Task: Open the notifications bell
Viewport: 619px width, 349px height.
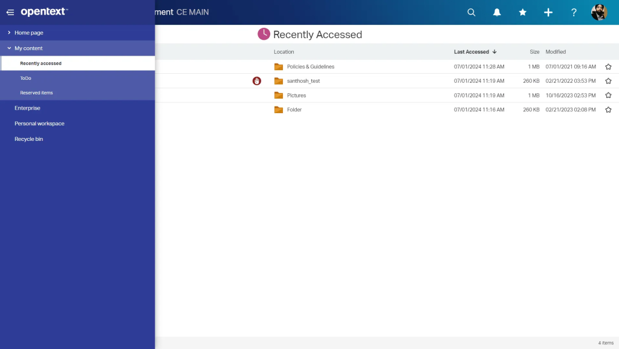Action: [x=497, y=12]
